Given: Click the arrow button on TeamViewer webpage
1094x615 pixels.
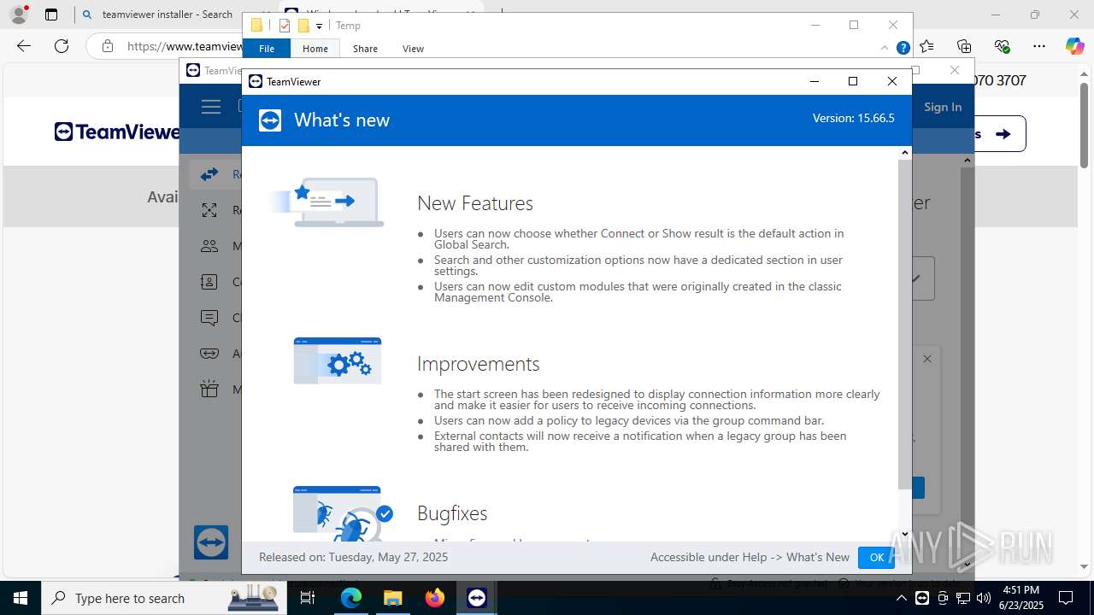Looking at the screenshot, I should (1003, 133).
